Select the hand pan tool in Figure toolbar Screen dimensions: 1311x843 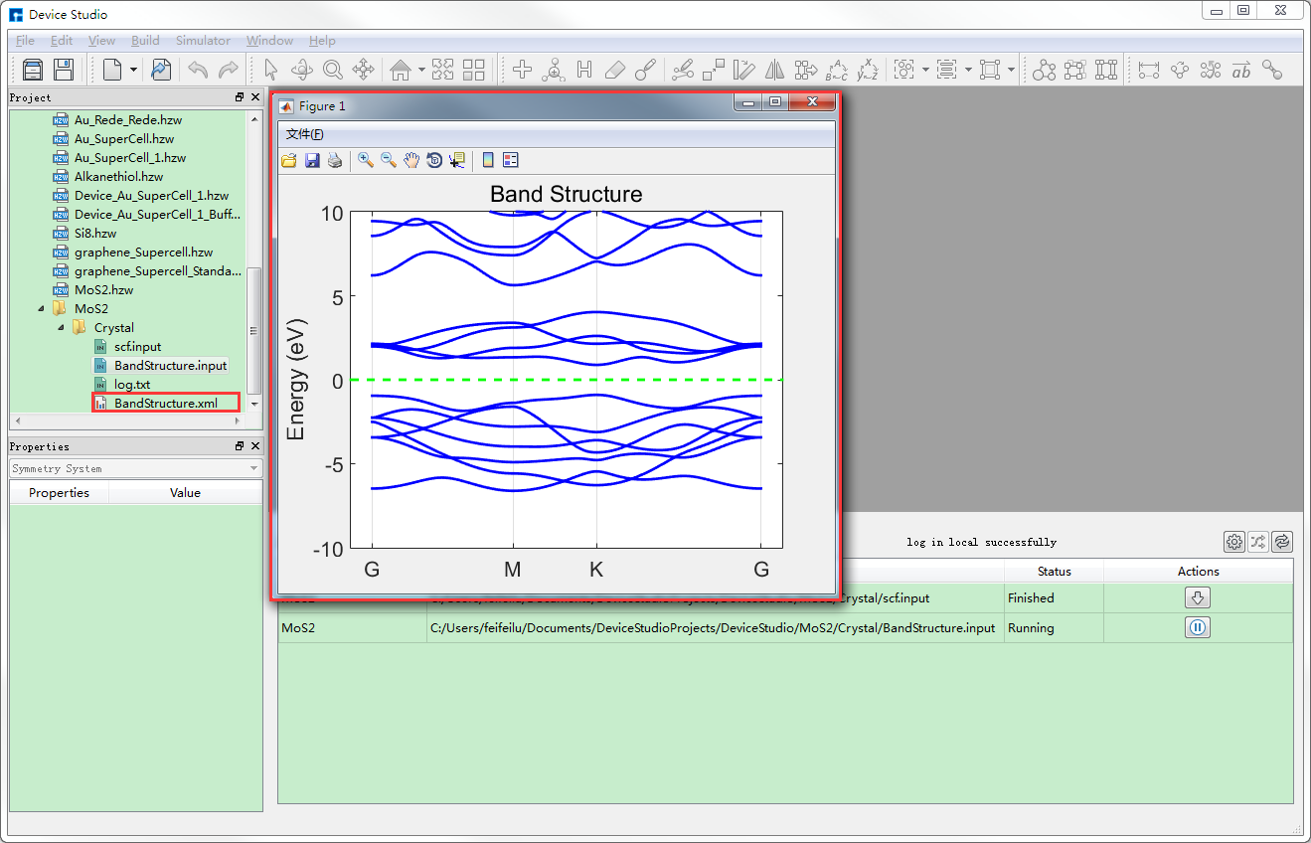coord(411,159)
